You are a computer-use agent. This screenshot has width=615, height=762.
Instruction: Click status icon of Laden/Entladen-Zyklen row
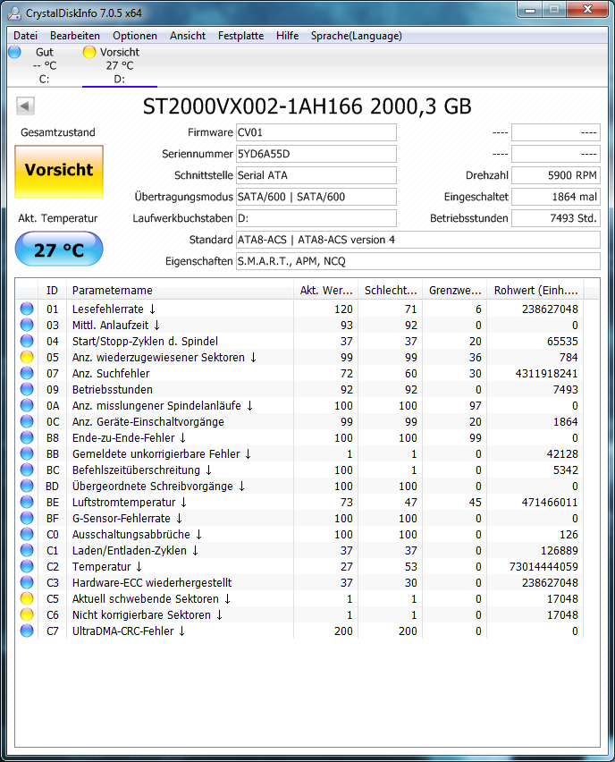click(x=27, y=550)
